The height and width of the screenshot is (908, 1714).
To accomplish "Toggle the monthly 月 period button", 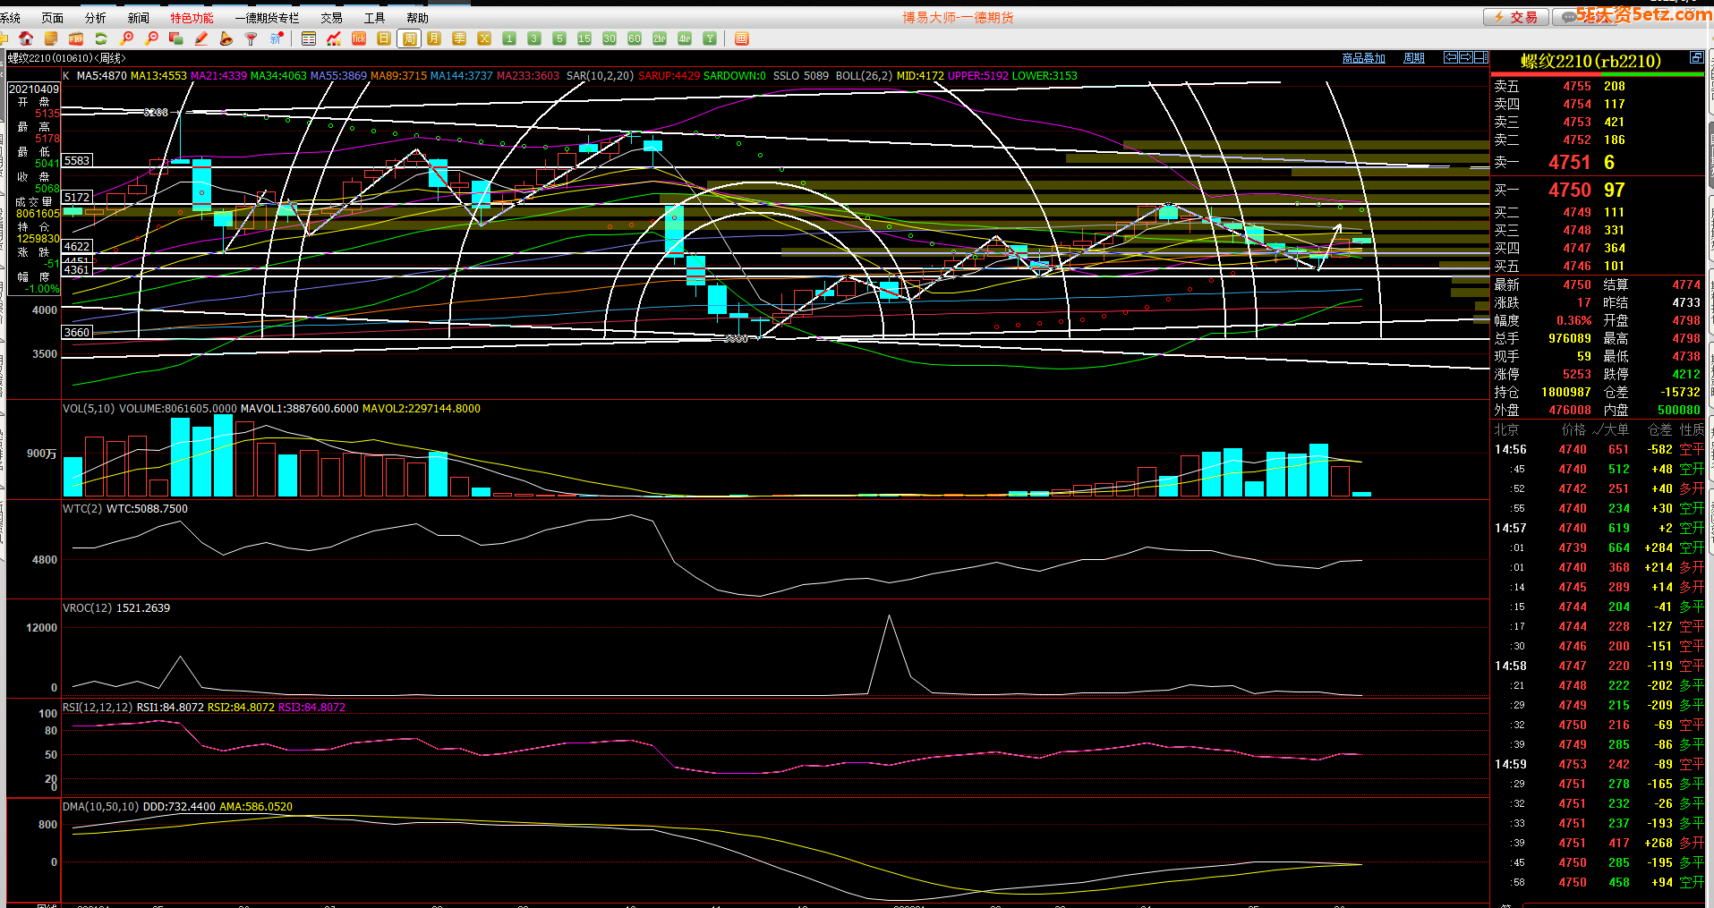I will (x=434, y=38).
